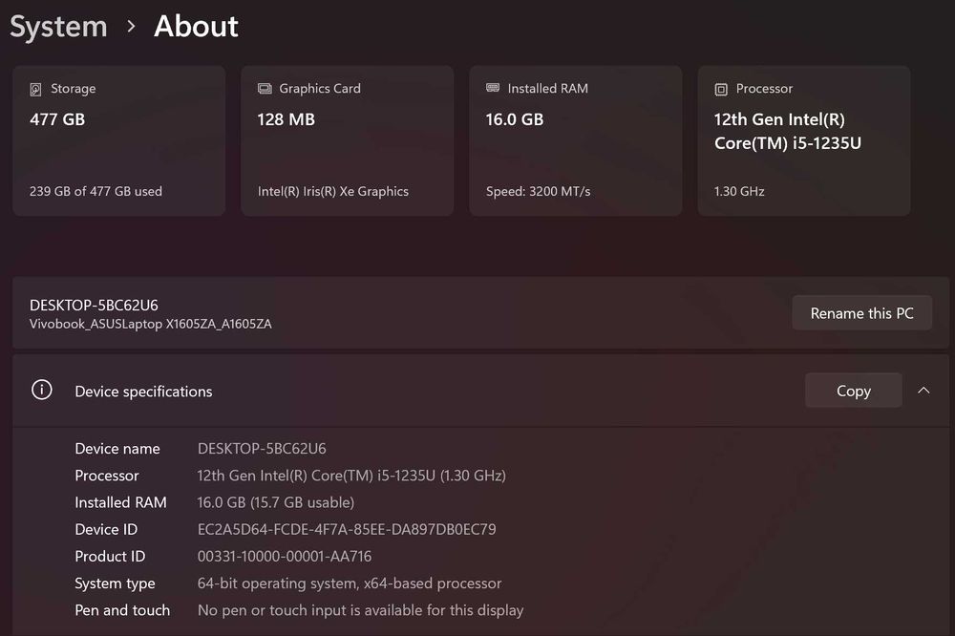Click 'Speed: 3200 MT/s' text

click(x=539, y=191)
